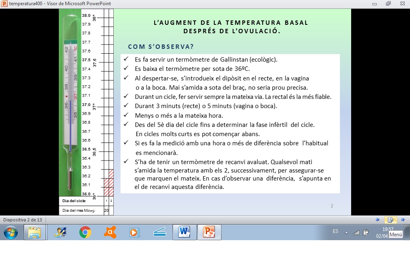Open the Windows Start orb
The width and height of the screenshot is (410, 271).
tap(11, 232)
